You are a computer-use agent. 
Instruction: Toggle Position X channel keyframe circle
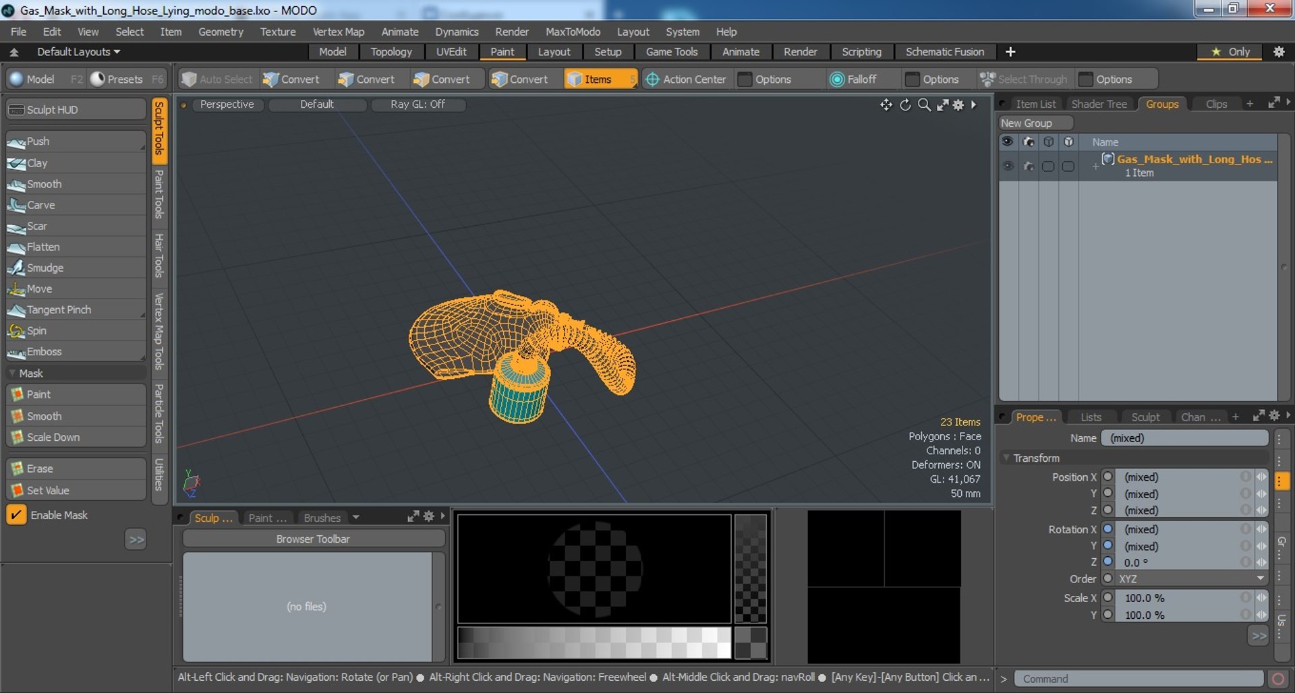(1107, 477)
